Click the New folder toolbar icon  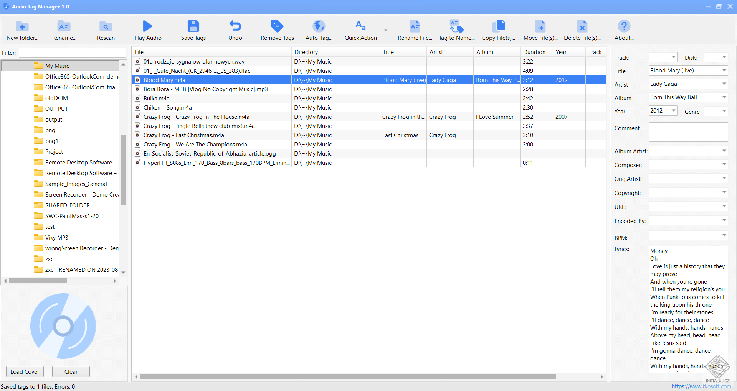pyautogui.click(x=22, y=30)
